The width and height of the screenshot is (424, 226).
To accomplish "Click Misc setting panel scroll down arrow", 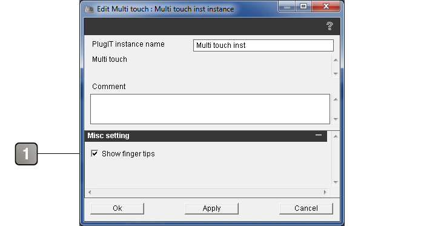I will [x=336, y=182].
